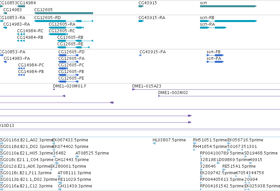Viewport: 280px width, 191px height.
Task: Click the CG14983-RA transcript label
Action: 16,24
